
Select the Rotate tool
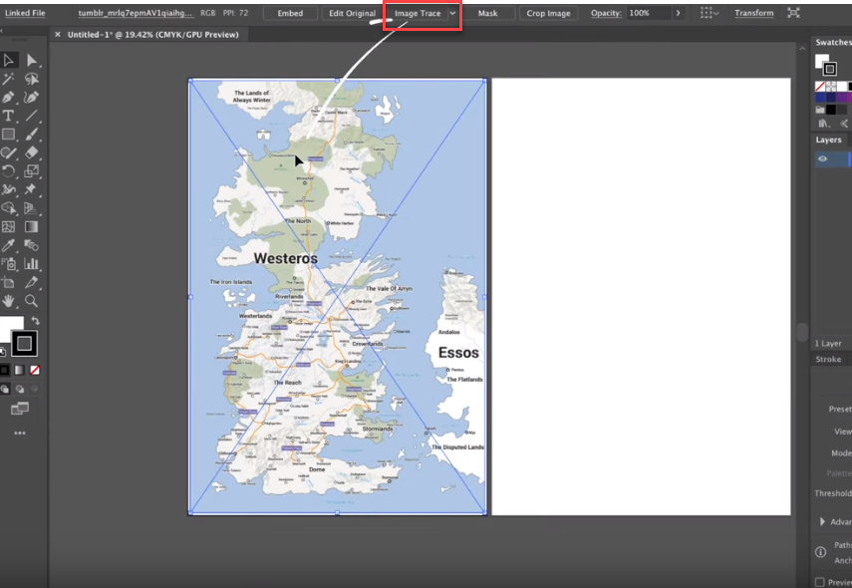point(8,171)
